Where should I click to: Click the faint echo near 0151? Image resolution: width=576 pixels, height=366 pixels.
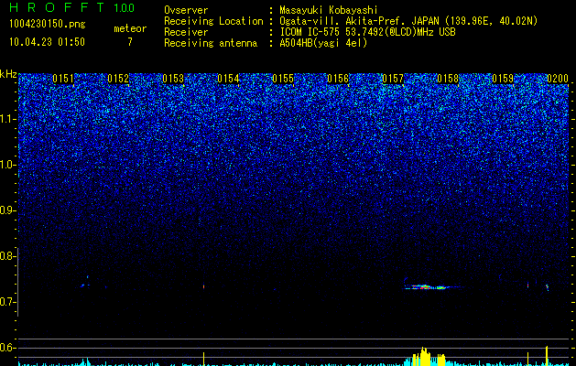click(x=85, y=283)
